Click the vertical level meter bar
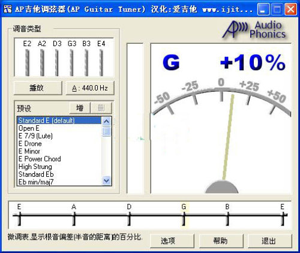Viewport: 300px width, 253px height. click(x=135, y=118)
